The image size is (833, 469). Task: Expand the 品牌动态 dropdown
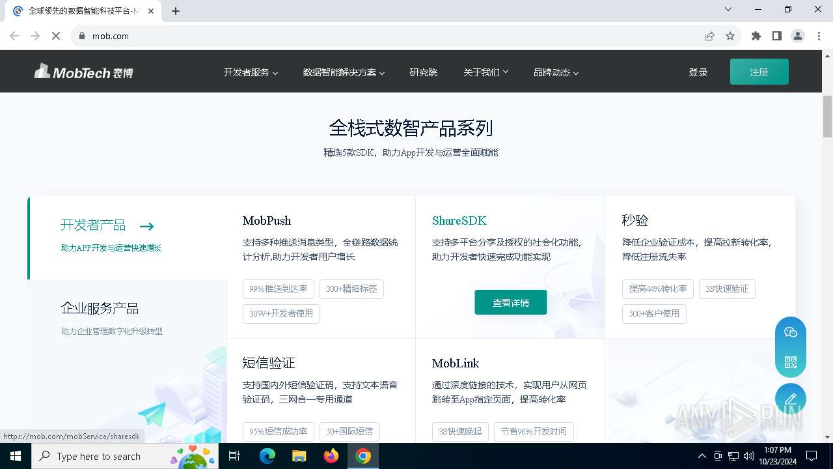click(x=556, y=72)
